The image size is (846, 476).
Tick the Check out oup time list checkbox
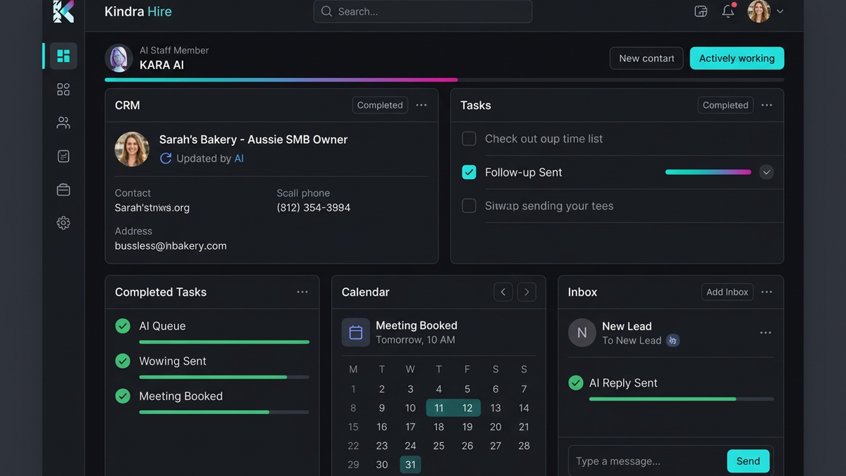click(469, 139)
